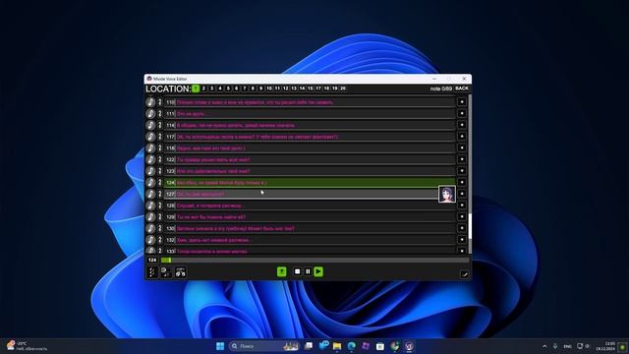The height and width of the screenshot is (354, 629).
Task: Open the weather widget on the taskbar
Action: pyautogui.click(x=27, y=346)
